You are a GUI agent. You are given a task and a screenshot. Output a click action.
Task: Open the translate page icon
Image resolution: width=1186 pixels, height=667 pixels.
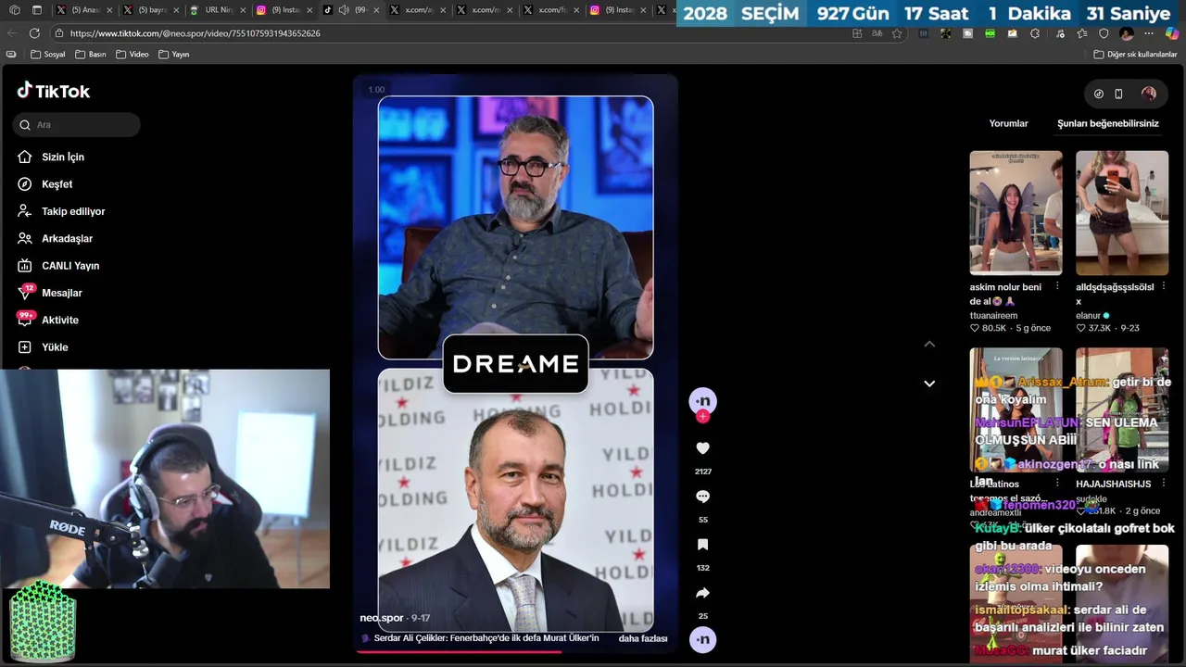877,33
